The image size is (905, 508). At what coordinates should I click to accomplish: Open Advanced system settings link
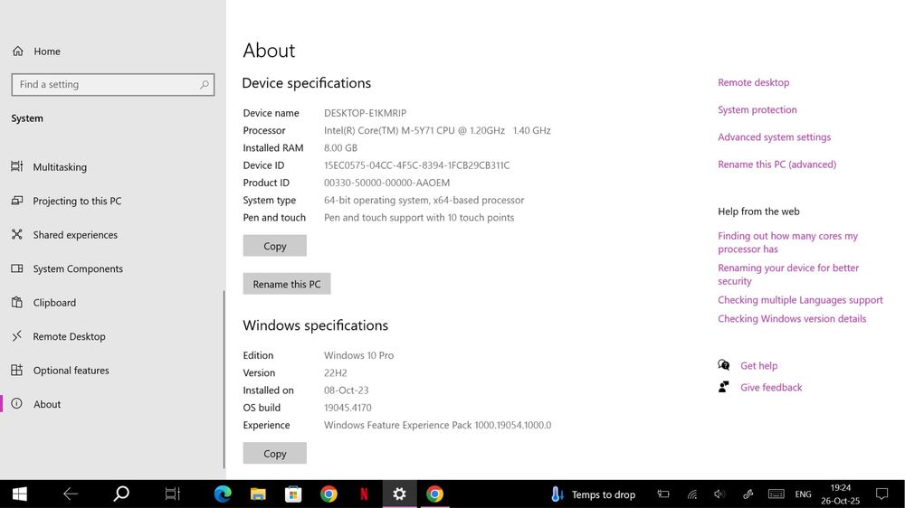coord(774,136)
